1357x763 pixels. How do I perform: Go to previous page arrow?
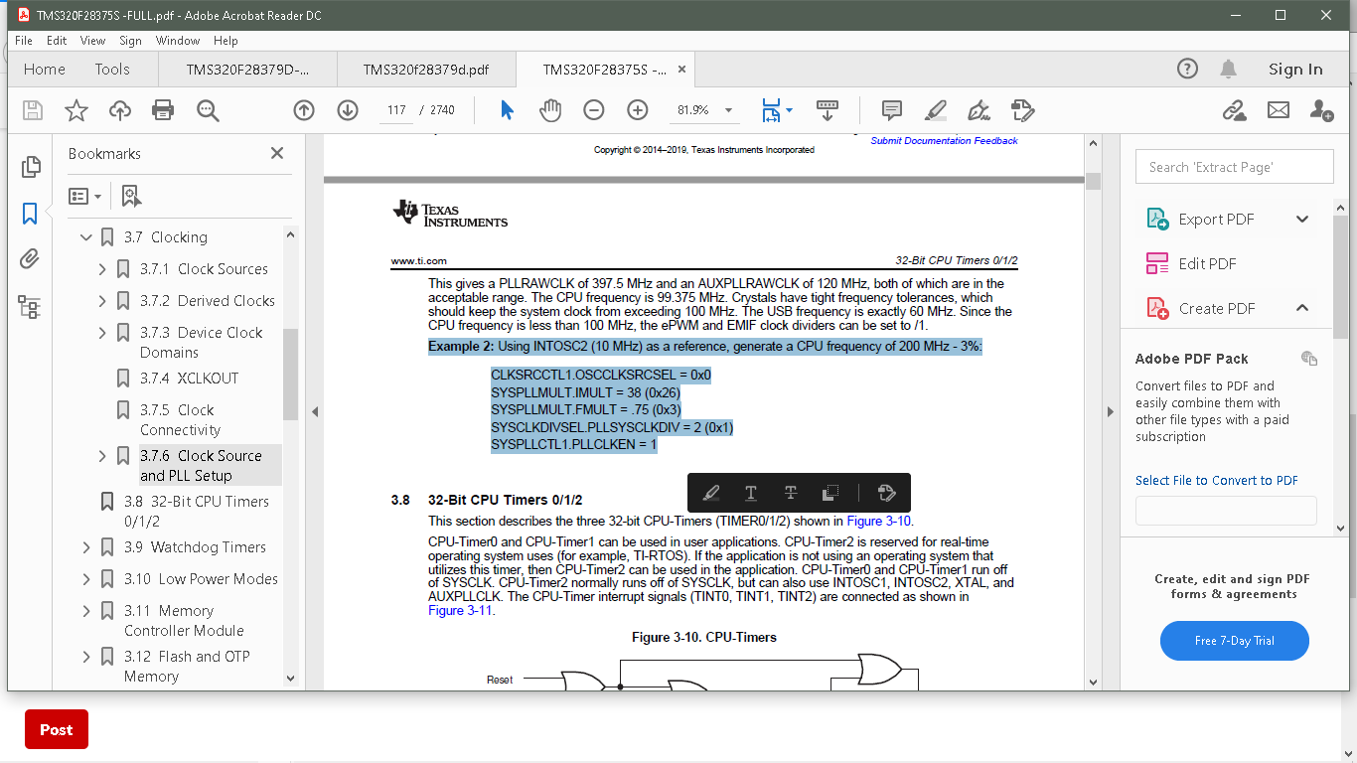click(304, 110)
